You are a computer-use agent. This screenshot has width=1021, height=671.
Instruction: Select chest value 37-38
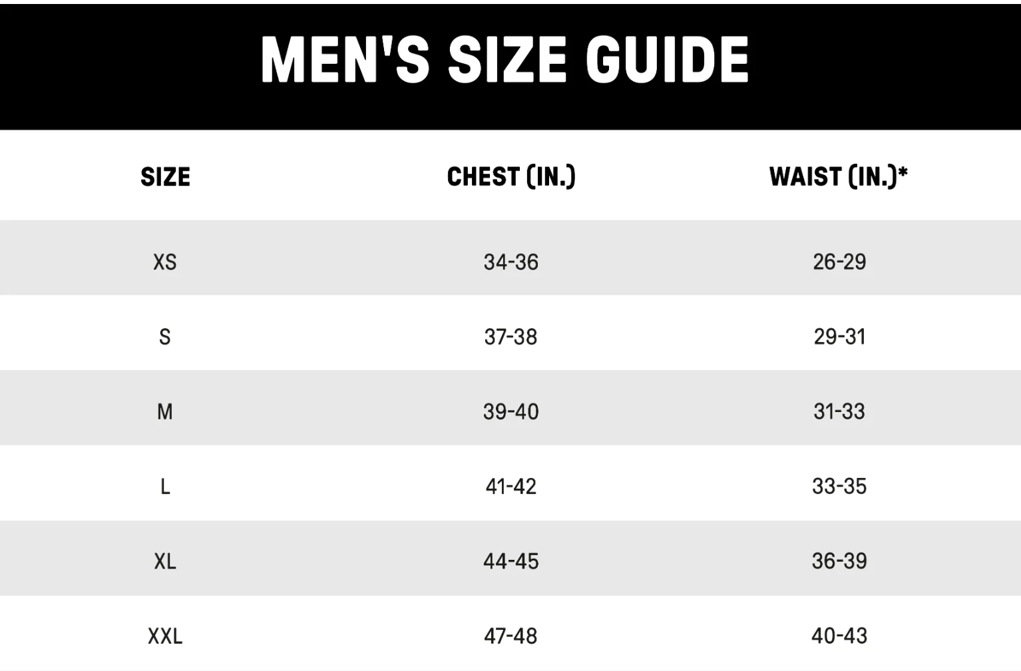511,337
